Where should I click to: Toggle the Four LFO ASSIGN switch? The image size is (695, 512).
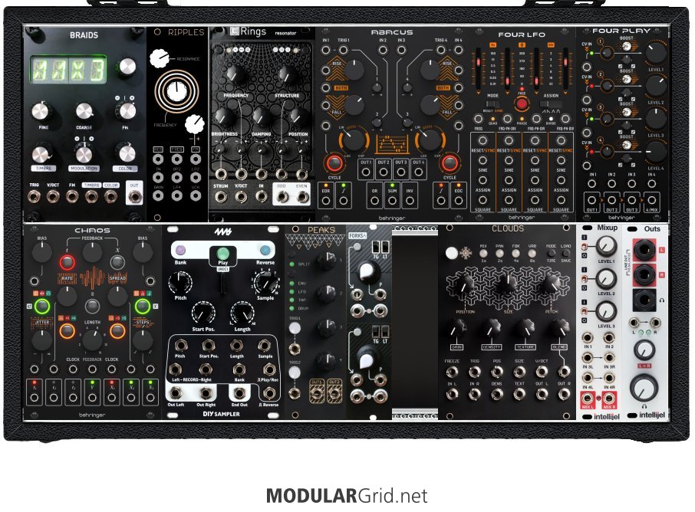pyautogui.click(x=551, y=103)
